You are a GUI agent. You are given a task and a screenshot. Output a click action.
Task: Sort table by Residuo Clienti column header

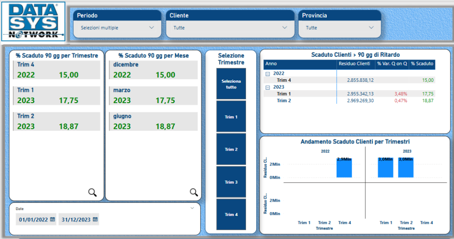coord(354,64)
